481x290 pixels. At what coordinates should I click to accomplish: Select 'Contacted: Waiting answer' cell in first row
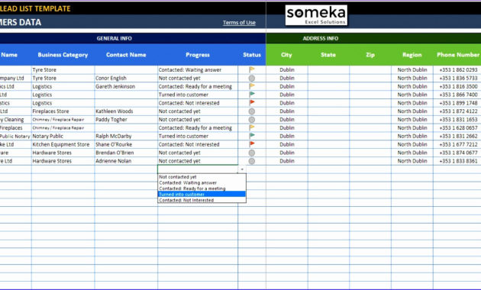pyautogui.click(x=198, y=70)
